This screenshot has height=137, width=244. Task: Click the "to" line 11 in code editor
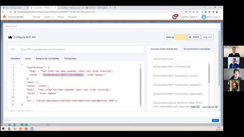coord(72,101)
